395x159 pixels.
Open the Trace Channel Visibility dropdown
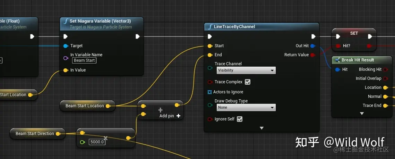coord(246,70)
